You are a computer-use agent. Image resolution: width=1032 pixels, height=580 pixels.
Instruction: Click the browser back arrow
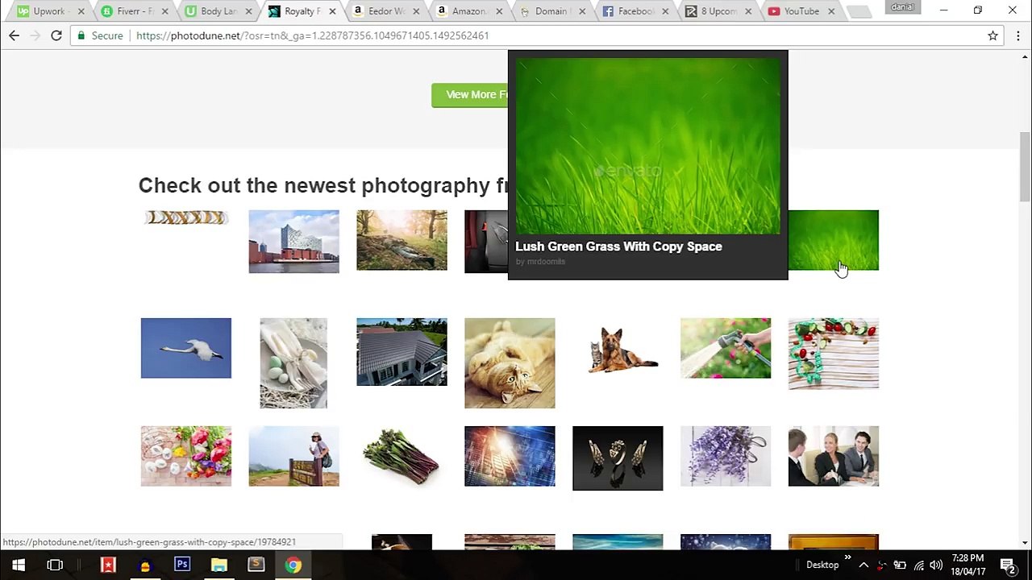(x=14, y=35)
